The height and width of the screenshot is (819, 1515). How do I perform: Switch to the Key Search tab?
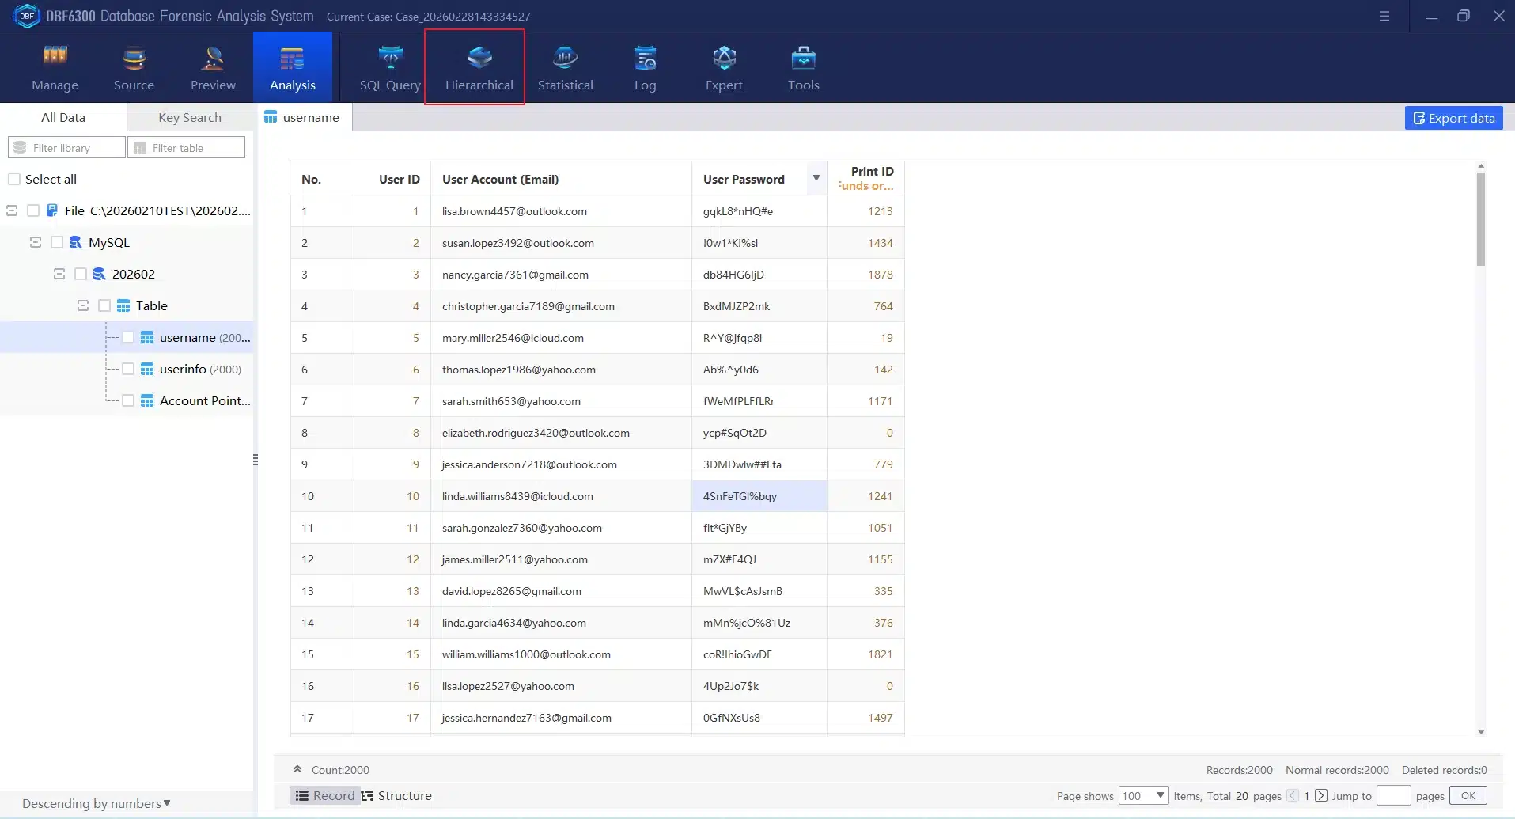pos(189,116)
